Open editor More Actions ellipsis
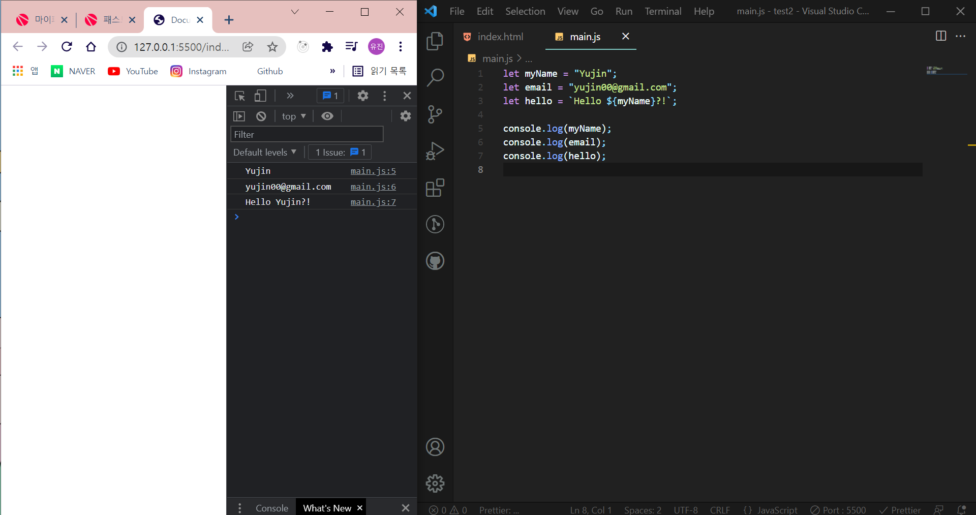 tap(960, 36)
